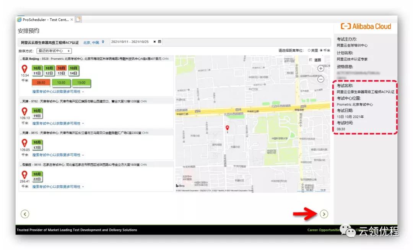Close the ProScheduler browser tab
This screenshot has width=413, height=250.
pyautogui.click(x=72, y=19)
